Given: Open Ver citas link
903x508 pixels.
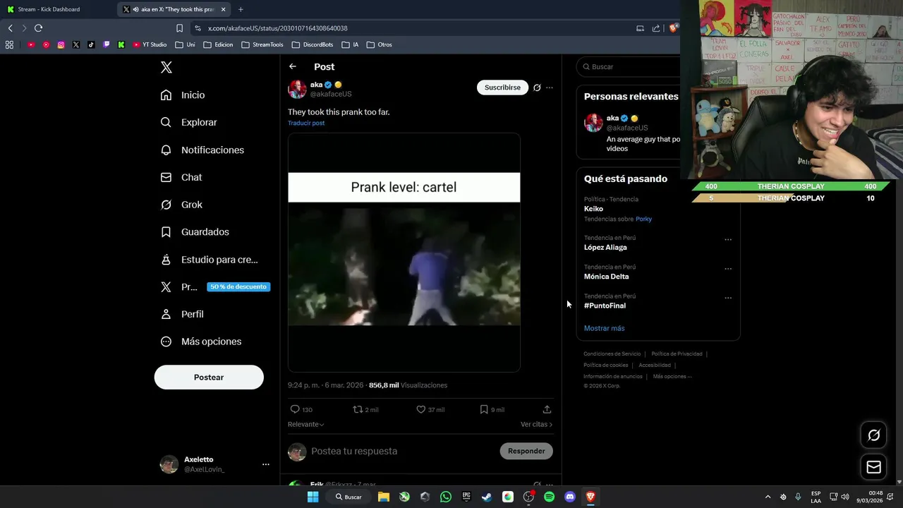Looking at the screenshot, I should 536,424.
